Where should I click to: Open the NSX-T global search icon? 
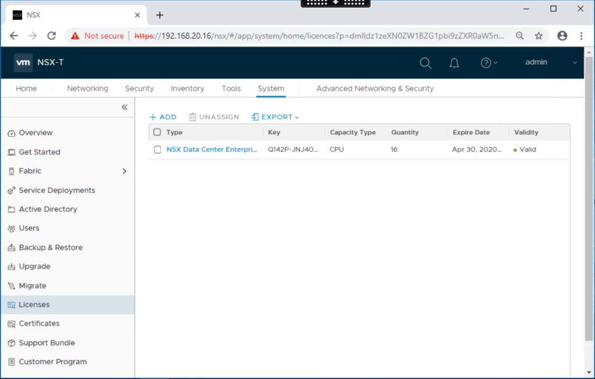tap(425, 63)
